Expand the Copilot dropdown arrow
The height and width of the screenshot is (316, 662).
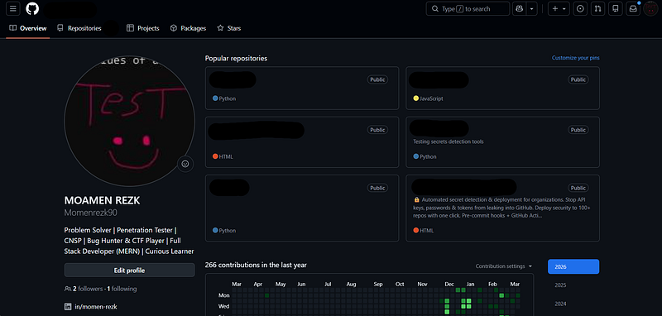click(531, 8)
